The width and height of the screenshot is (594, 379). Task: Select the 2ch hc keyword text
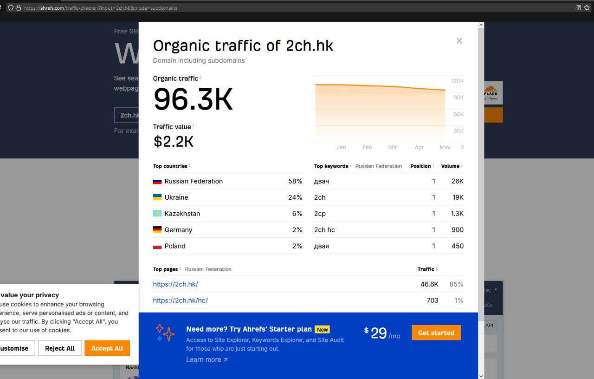(x=324, y=230)
